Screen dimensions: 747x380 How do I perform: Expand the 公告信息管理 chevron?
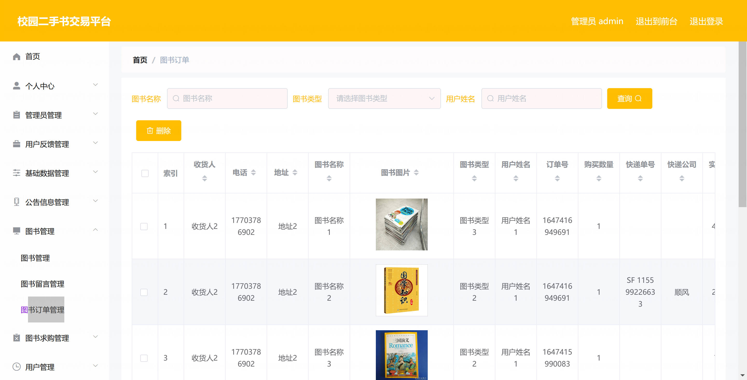click(x=95, y=201)
